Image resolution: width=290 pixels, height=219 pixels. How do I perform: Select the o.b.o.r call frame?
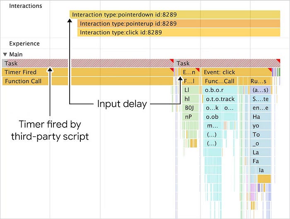[x=220, y=90]
